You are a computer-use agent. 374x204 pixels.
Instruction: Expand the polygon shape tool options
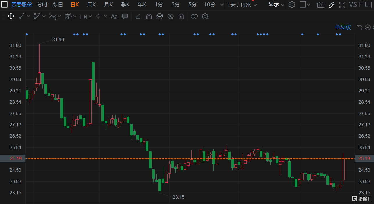44,17
